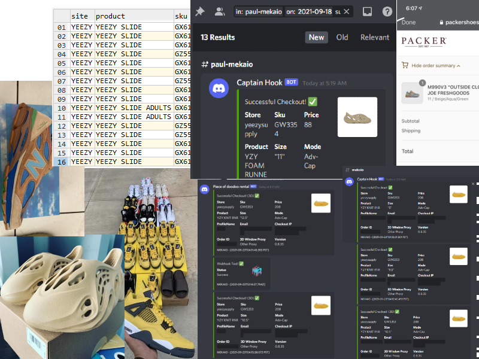Click 'YEEZY SLIDE ADULTS' cell in row 11
This screenshot has width=479, height=359.
[133, 117]
